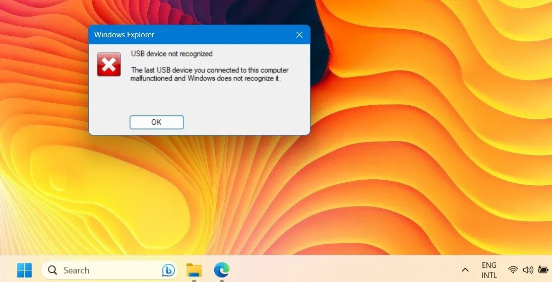Click 'USB device not recognized' heading text

pos(172,54)
